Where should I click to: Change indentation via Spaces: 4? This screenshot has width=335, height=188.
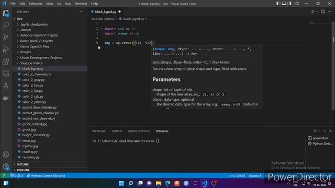[x=255, y=175]
